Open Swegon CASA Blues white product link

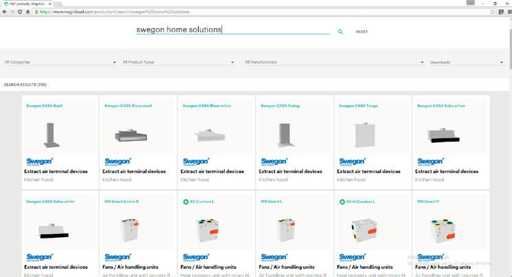[207, 106]
